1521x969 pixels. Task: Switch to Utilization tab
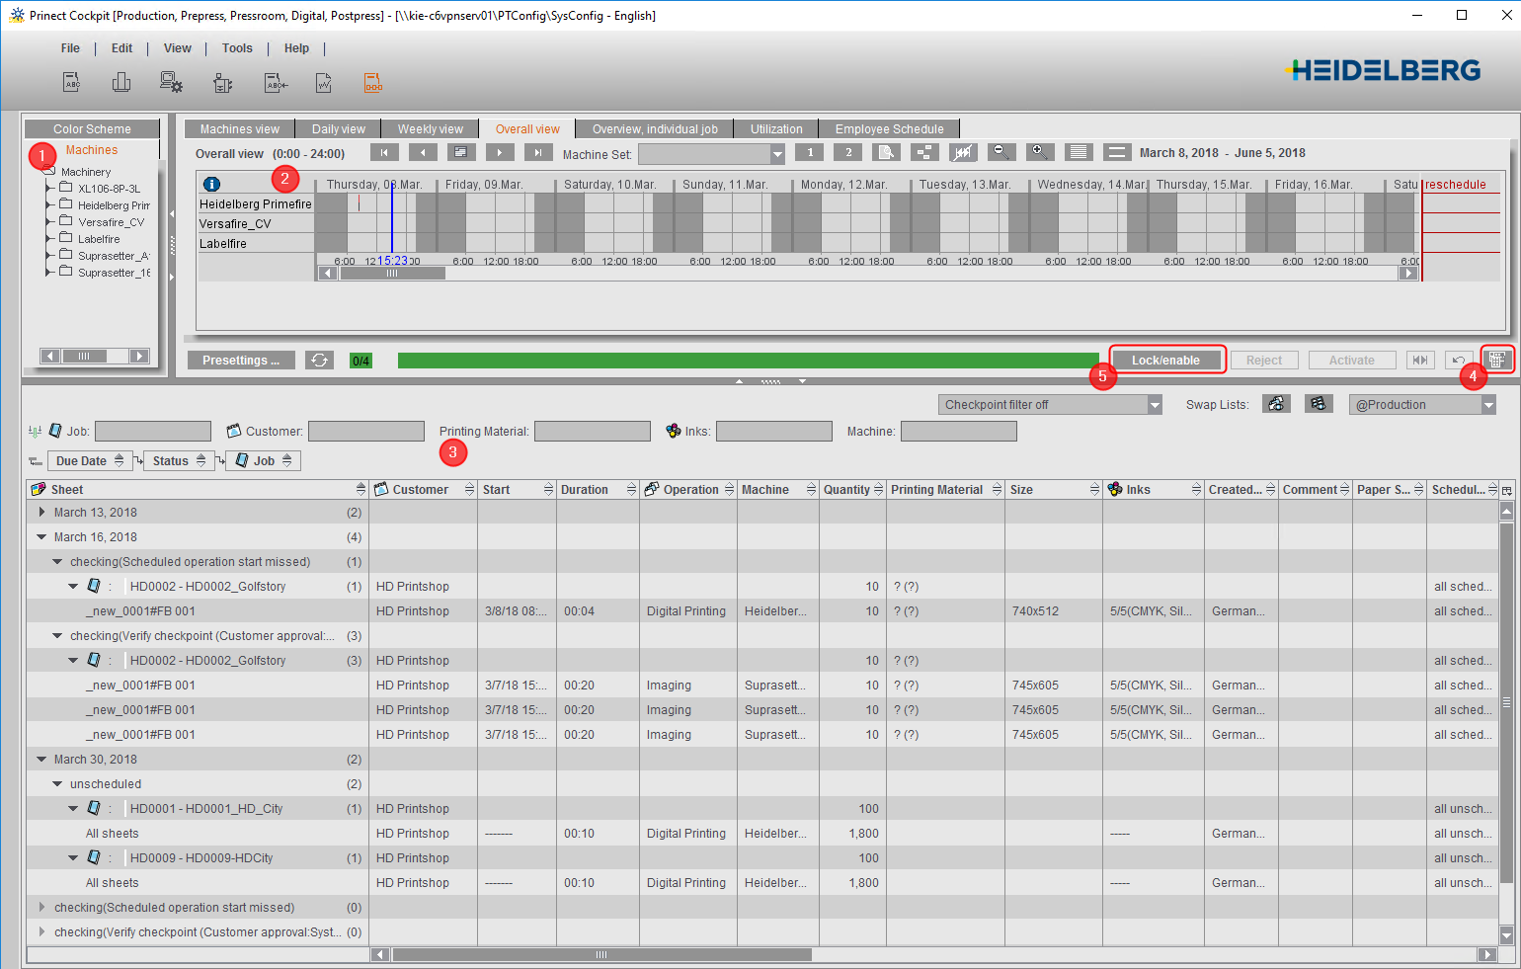776,129
